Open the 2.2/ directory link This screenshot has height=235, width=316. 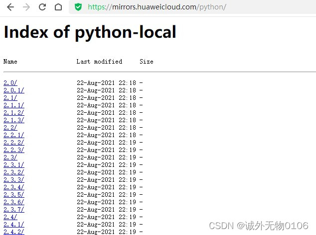pos(10,127)
